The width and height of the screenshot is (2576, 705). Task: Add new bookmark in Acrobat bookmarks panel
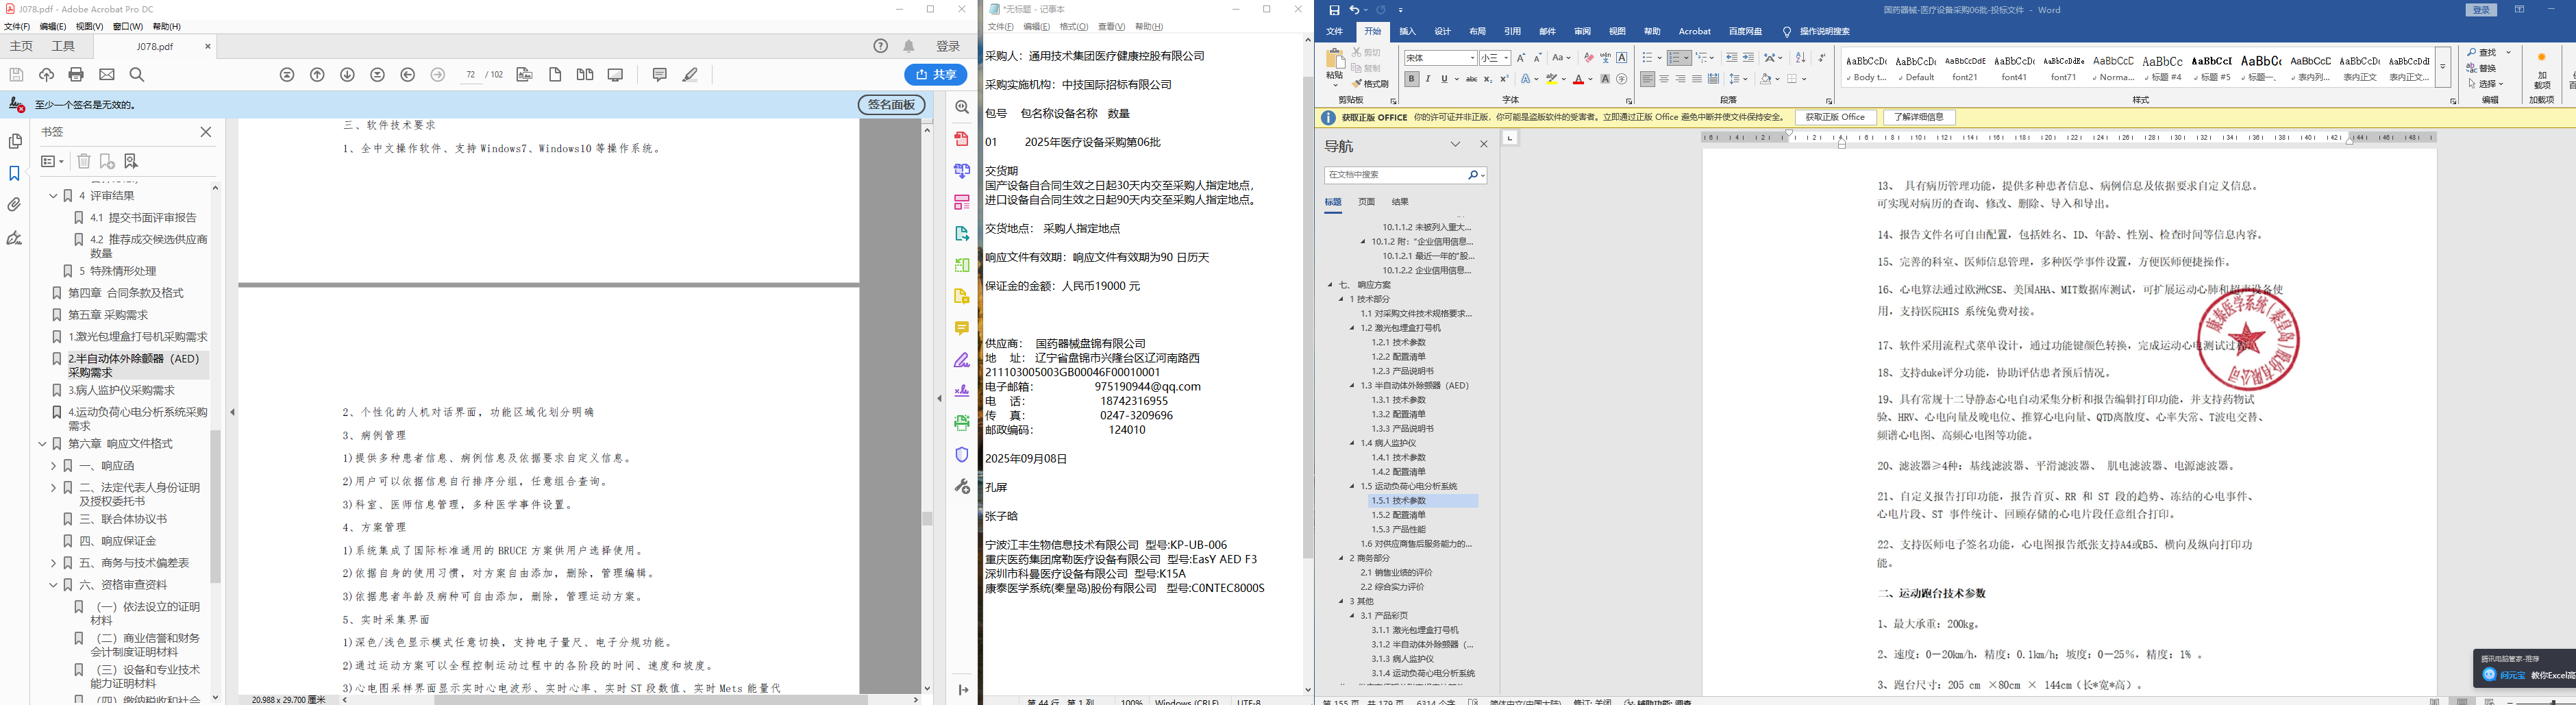click(x=107, y=161)
